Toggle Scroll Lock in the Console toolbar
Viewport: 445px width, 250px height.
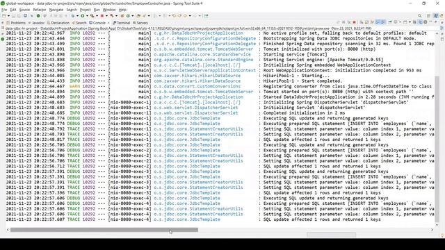pyautogui.click(x=366, y=22)
